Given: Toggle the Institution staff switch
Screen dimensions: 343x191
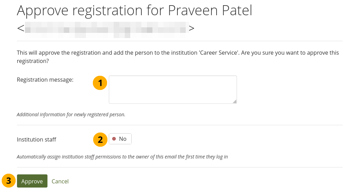Looking at the screenshot, I should (x=120, y=139).
